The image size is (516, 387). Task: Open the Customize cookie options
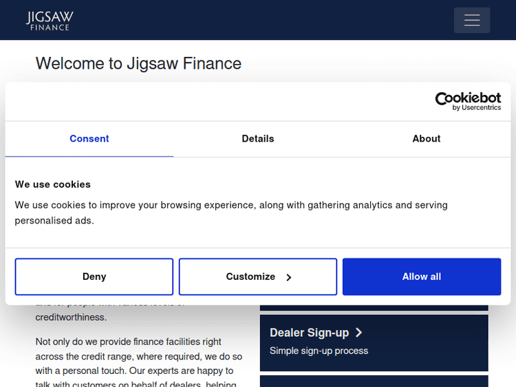(258, 276)
